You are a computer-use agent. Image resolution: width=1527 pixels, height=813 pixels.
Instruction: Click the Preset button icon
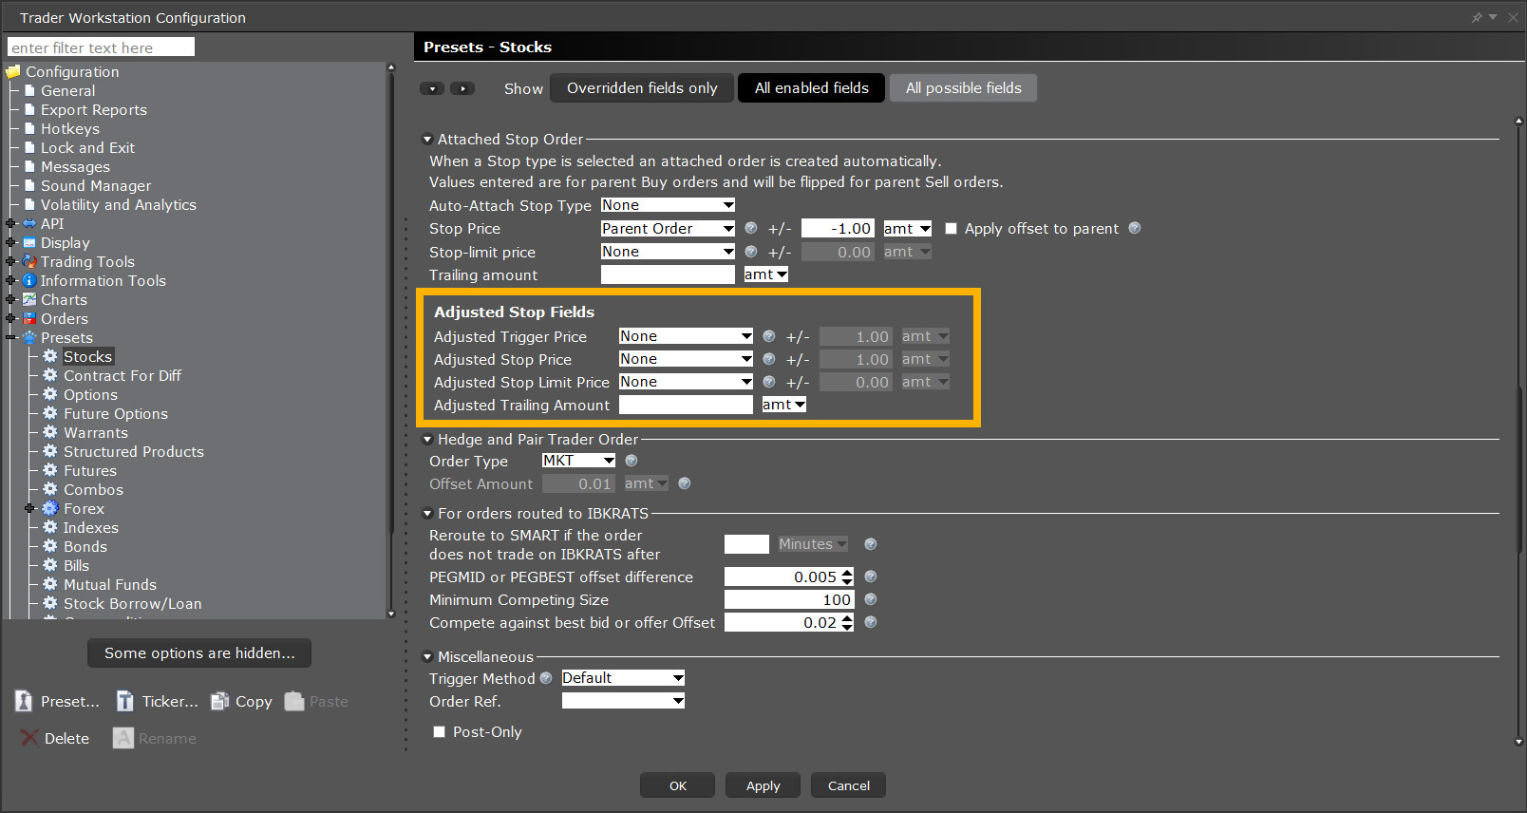[x=24, y=701]
